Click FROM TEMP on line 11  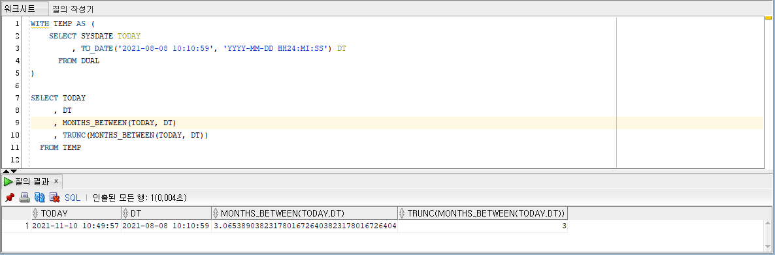tap(60, 147)
